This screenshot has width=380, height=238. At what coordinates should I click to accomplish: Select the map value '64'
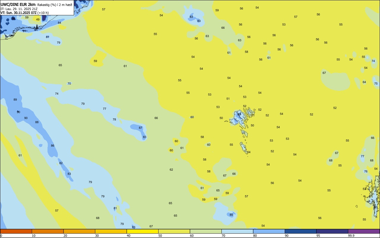[364, 82]
